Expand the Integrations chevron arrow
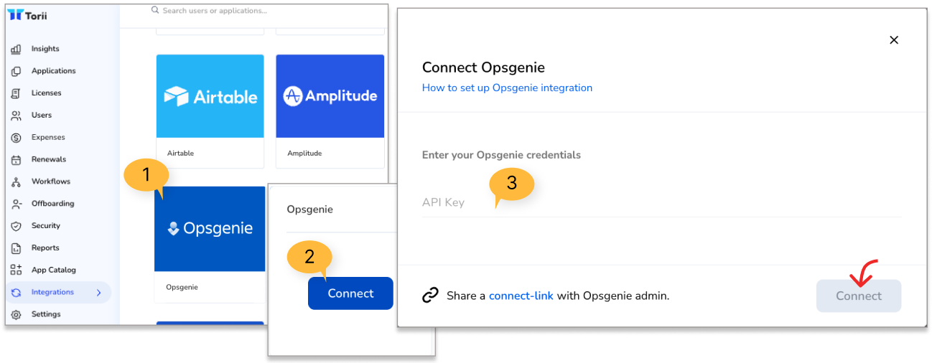The width and height of the screenshot is (932, 363). 98,293
